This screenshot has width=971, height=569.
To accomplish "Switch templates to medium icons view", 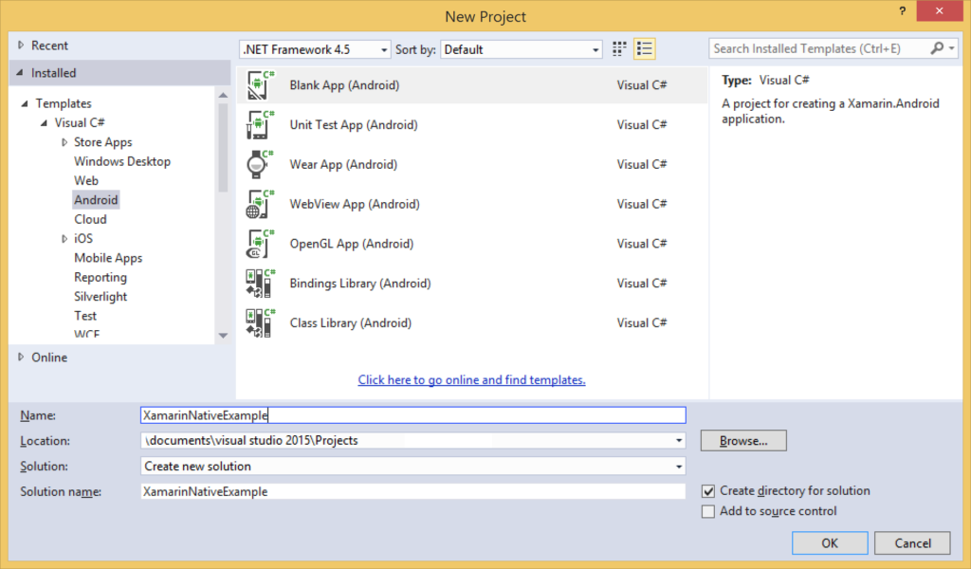I will (x=618, y=48).
